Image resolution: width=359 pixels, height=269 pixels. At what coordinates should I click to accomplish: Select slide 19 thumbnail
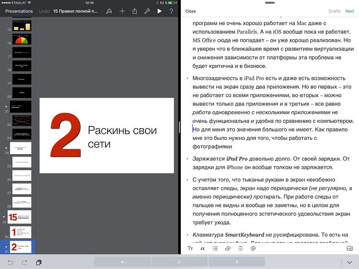[22, 79]
